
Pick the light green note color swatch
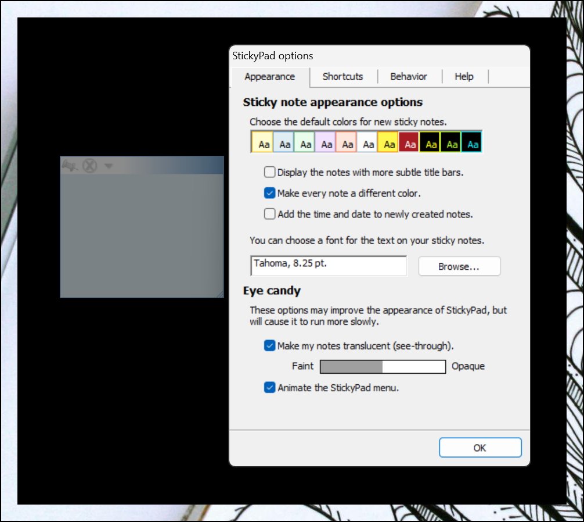click(304, 142)
